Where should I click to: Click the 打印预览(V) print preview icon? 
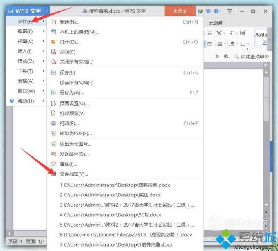coord(53,113)
